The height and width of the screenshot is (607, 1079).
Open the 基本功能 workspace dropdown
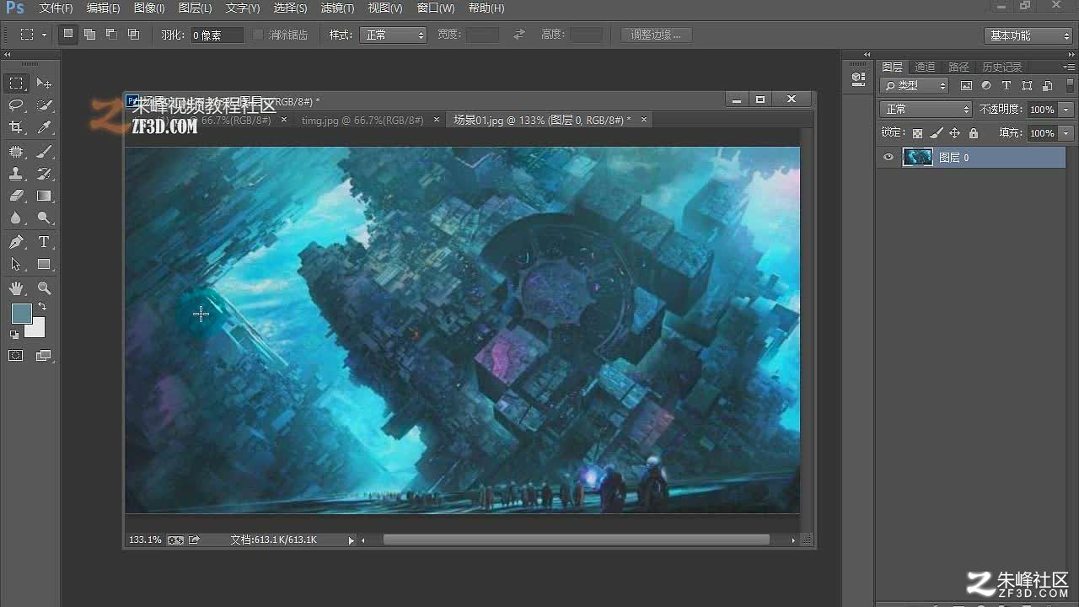1028,35
